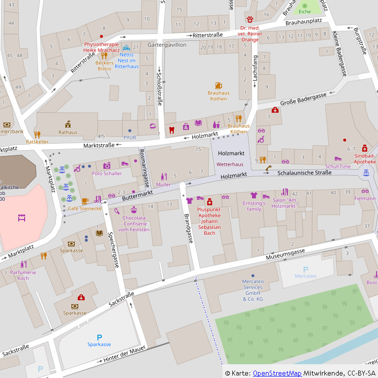
Task: Click the Sparkasse parking P symbol
Action: pos(99,337)
